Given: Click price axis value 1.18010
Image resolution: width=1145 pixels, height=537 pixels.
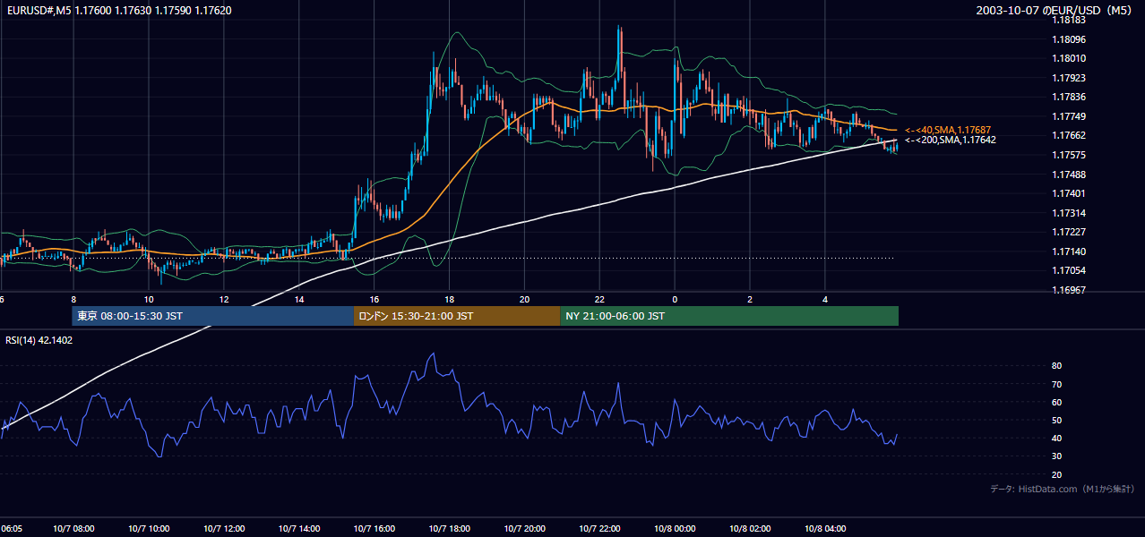Looking at the screenshot, I should tap(1067, 58).
